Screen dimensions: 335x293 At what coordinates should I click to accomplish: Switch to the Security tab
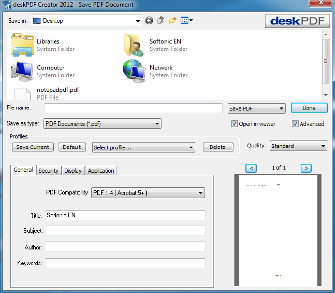coord(49,171)
